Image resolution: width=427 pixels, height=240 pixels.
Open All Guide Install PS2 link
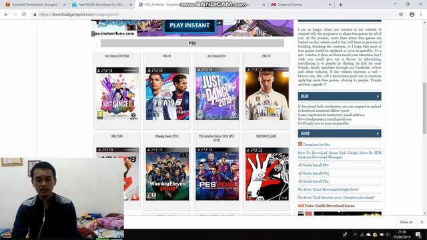[x=313, y=165]
